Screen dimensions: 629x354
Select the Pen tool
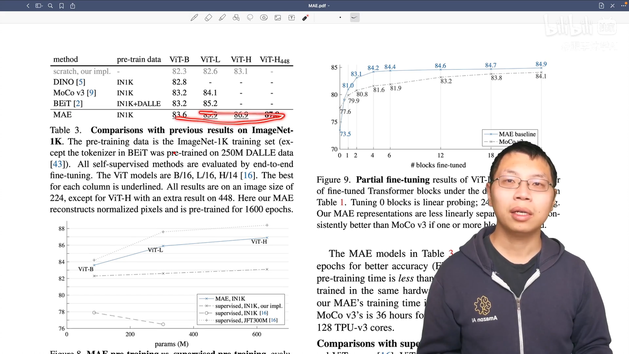[x=194, y=17]
